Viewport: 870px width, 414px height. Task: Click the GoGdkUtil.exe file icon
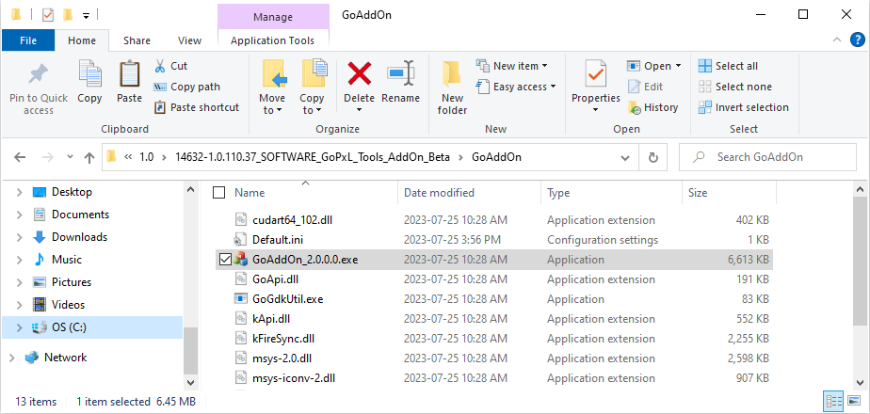coord(241,298)
